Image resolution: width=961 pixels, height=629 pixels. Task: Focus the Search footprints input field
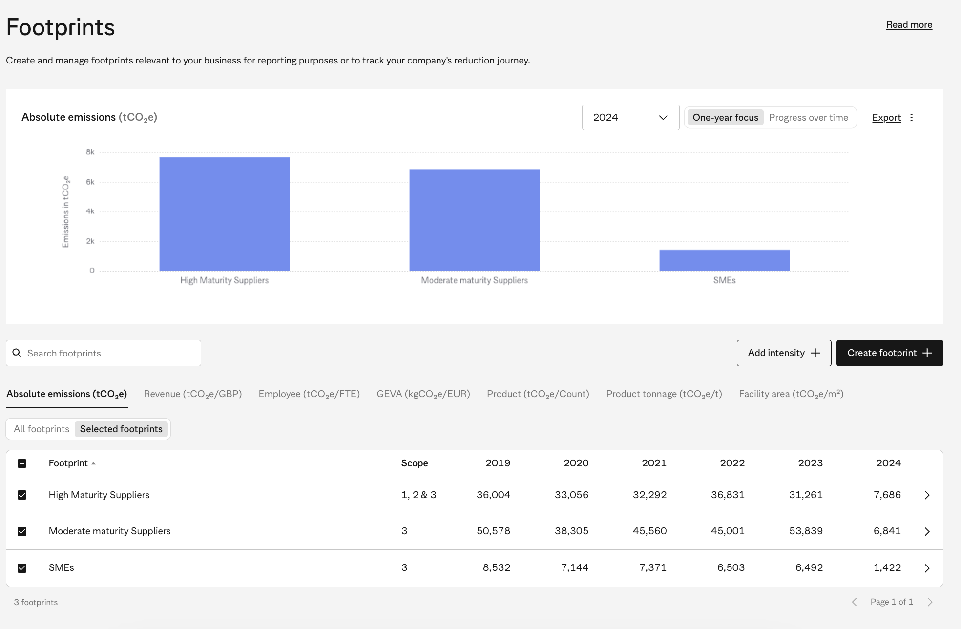pyautogui.click(x=110, y=353)
